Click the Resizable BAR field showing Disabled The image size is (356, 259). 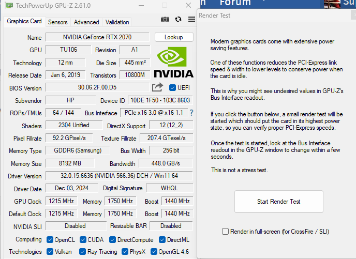171,226
